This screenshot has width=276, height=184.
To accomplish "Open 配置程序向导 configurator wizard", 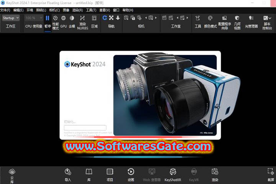I will tap(225, 23).
